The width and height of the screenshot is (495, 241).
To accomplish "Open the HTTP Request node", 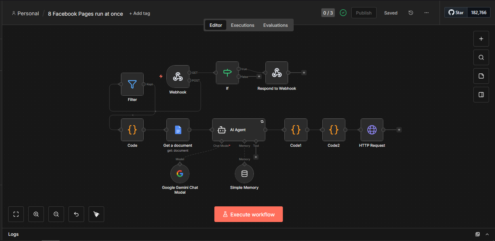I will pyautogui.click(x=372, y=130).
